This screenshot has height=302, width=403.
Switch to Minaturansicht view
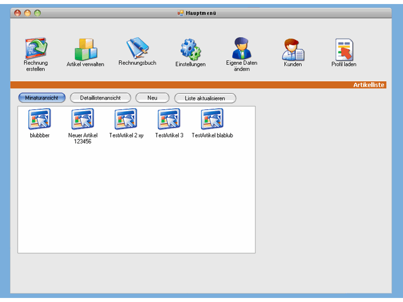point(42,98)
